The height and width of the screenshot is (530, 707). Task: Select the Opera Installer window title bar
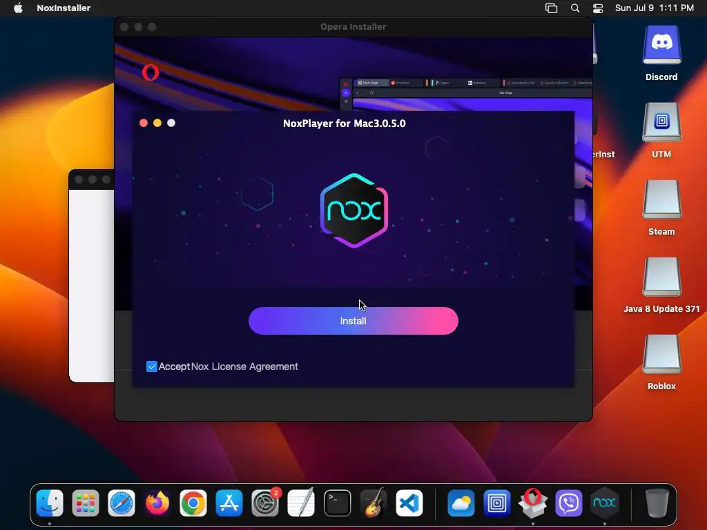click(353, 27)
